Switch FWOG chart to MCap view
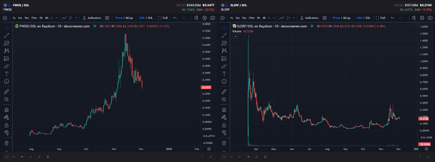435x162 pixels. 129,18
